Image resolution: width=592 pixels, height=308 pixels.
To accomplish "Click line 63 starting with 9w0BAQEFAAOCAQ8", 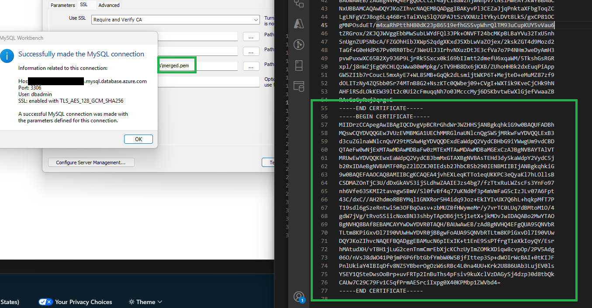I will tap(447, 174).
